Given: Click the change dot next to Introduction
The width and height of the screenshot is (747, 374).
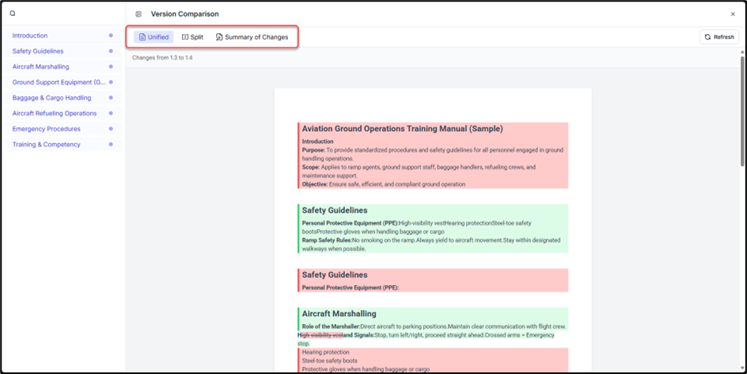Looking at the screenshot, I should tap(111, 36).
